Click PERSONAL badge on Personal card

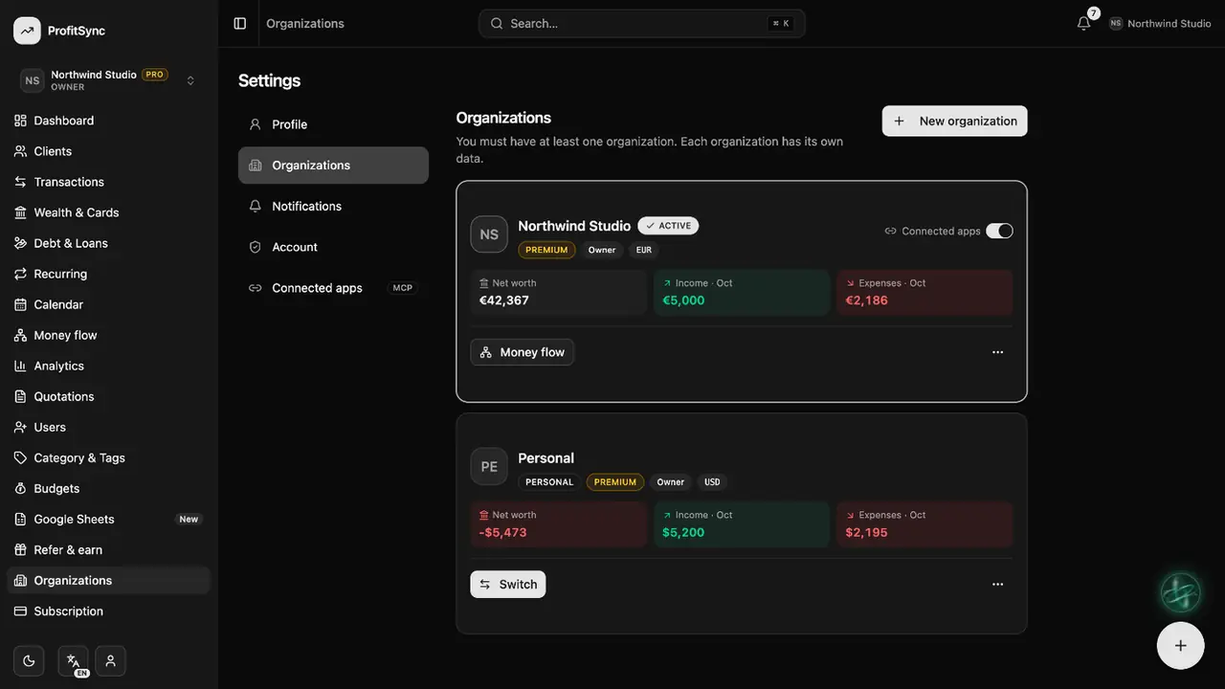(549, 482)
